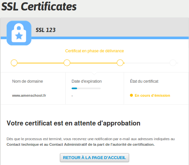Viewport: 189px width, 165px height.
Task: Select the third active progress step circle
Action: [120, 63]
